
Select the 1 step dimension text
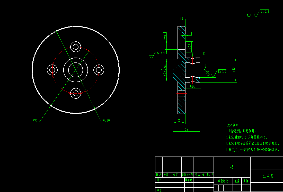click(x=191, y=34)
